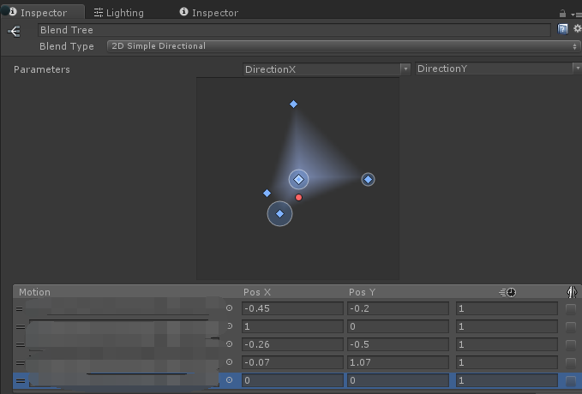Viewport: 582px width, 394px height.
Task: Click drag handle of row with Pos X 1
Action: pyautogui.click(x=20, y=326)
